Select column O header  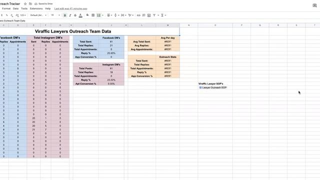215,25
